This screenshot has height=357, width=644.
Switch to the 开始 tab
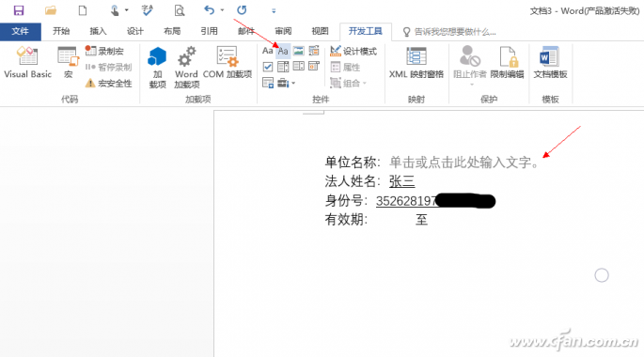[61, 31]
